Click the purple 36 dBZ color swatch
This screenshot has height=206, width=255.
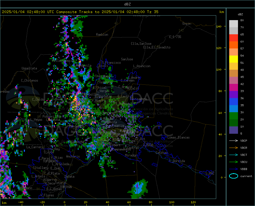tap(233, 95)
